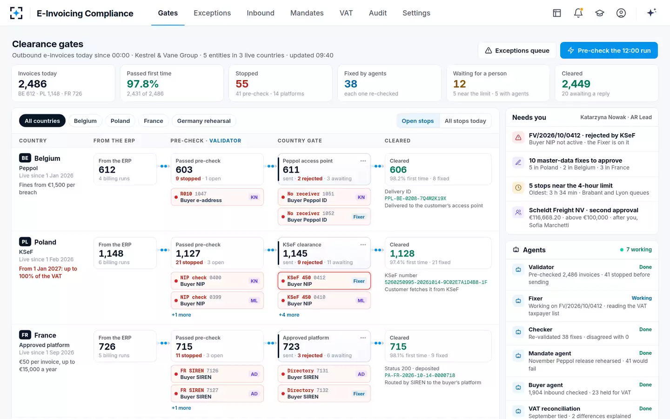
Task: Open the Peppol access point more menu
Action: coord(363,161)
